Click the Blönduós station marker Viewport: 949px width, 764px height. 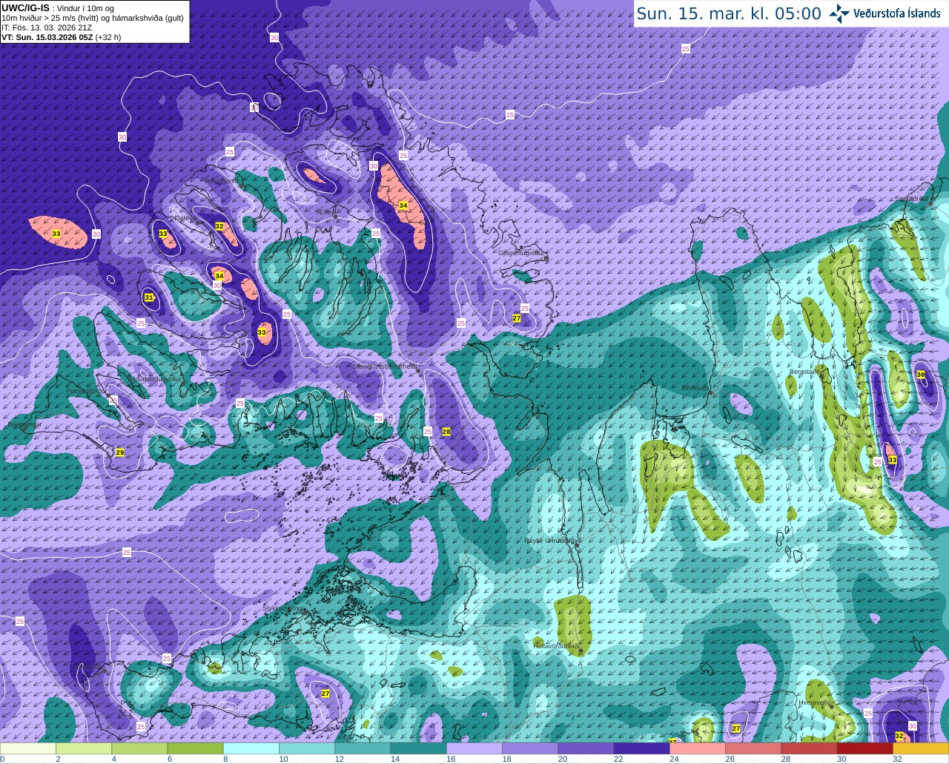click(x=710, y=392)
